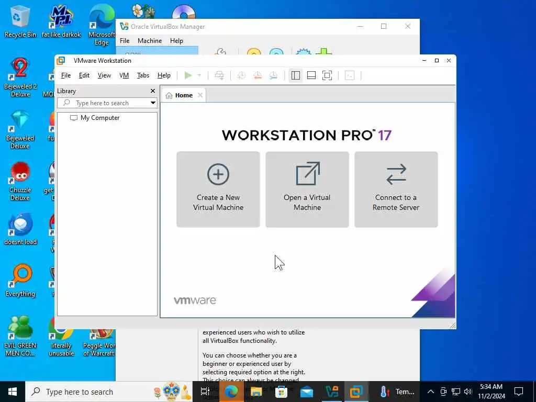Open the Windows Start menu
The image size is (536, 402).
(x=13, y=392)
